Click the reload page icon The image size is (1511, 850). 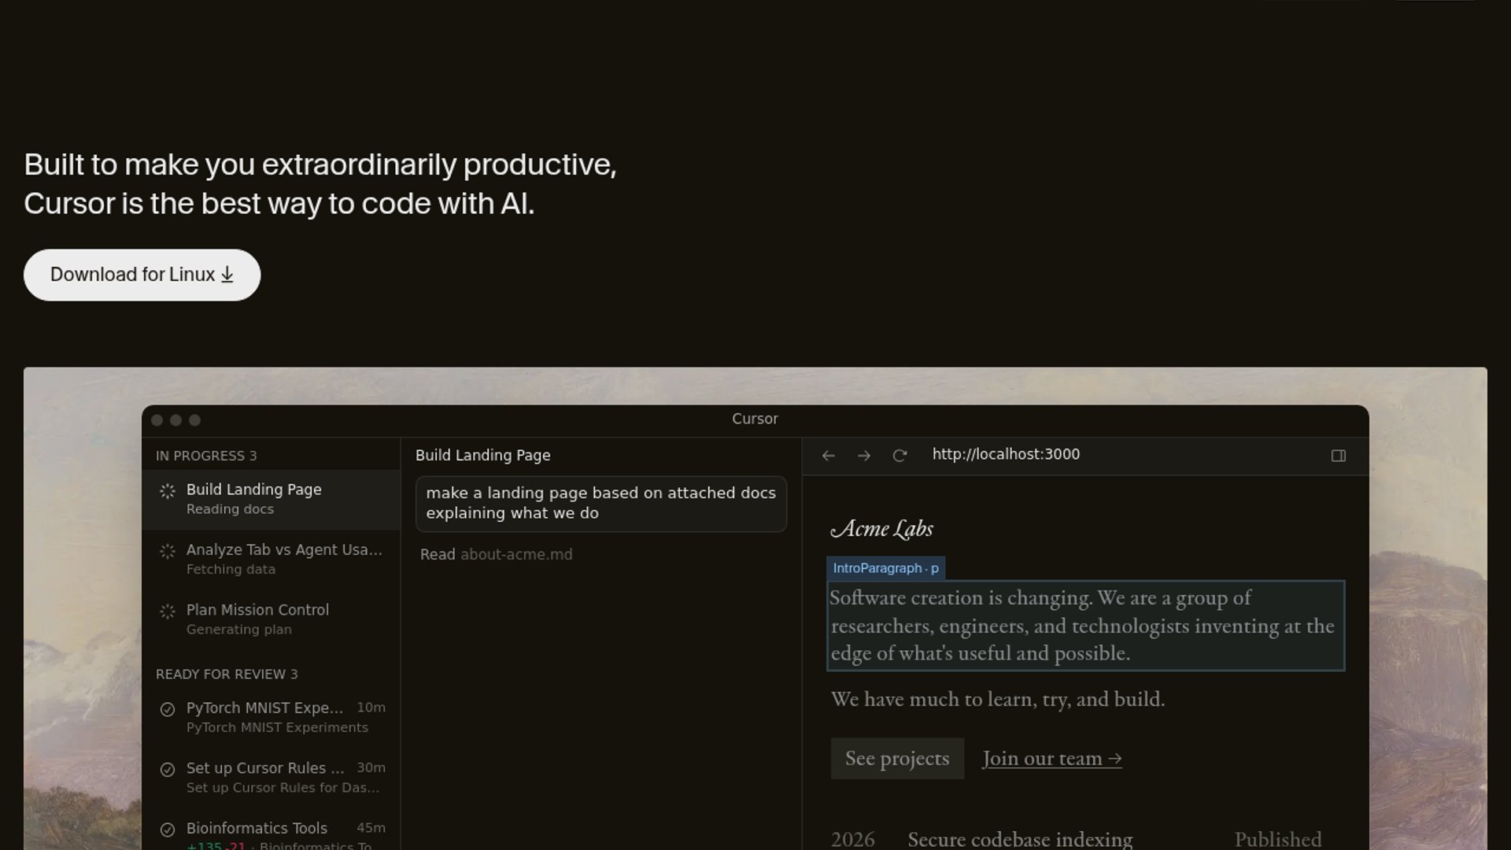point(900,456)
